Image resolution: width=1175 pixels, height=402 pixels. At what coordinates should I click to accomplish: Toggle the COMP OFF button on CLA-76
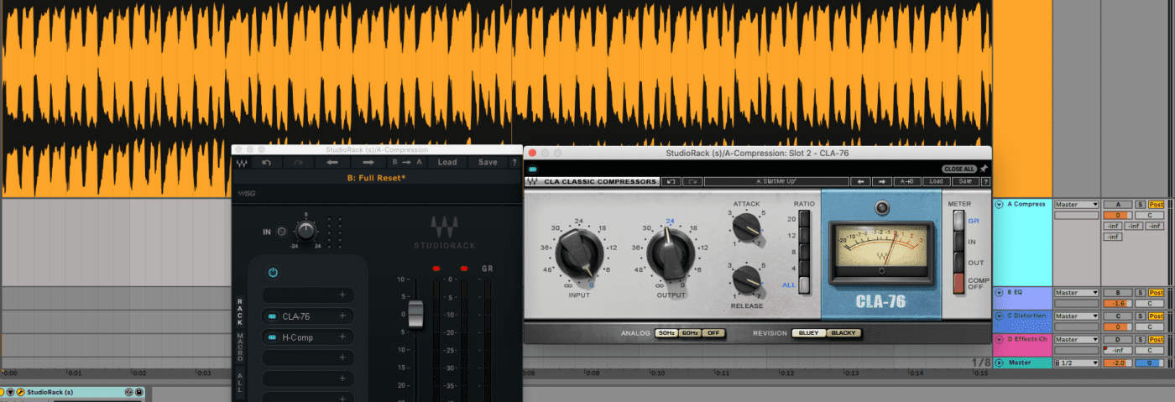958,283
